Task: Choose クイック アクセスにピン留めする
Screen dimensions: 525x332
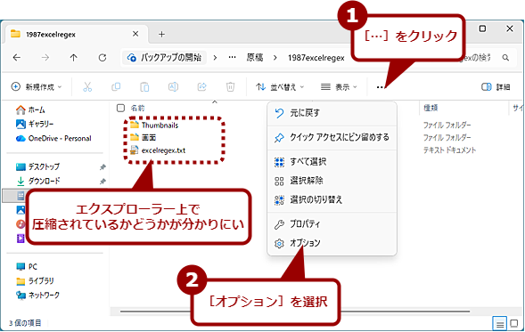Action: 332,137
